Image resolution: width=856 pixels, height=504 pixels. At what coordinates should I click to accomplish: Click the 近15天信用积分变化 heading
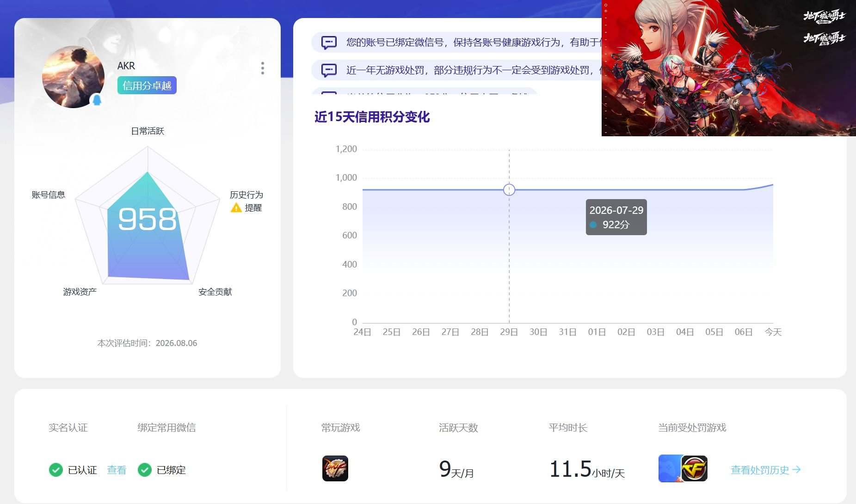[x=372, y=117]
